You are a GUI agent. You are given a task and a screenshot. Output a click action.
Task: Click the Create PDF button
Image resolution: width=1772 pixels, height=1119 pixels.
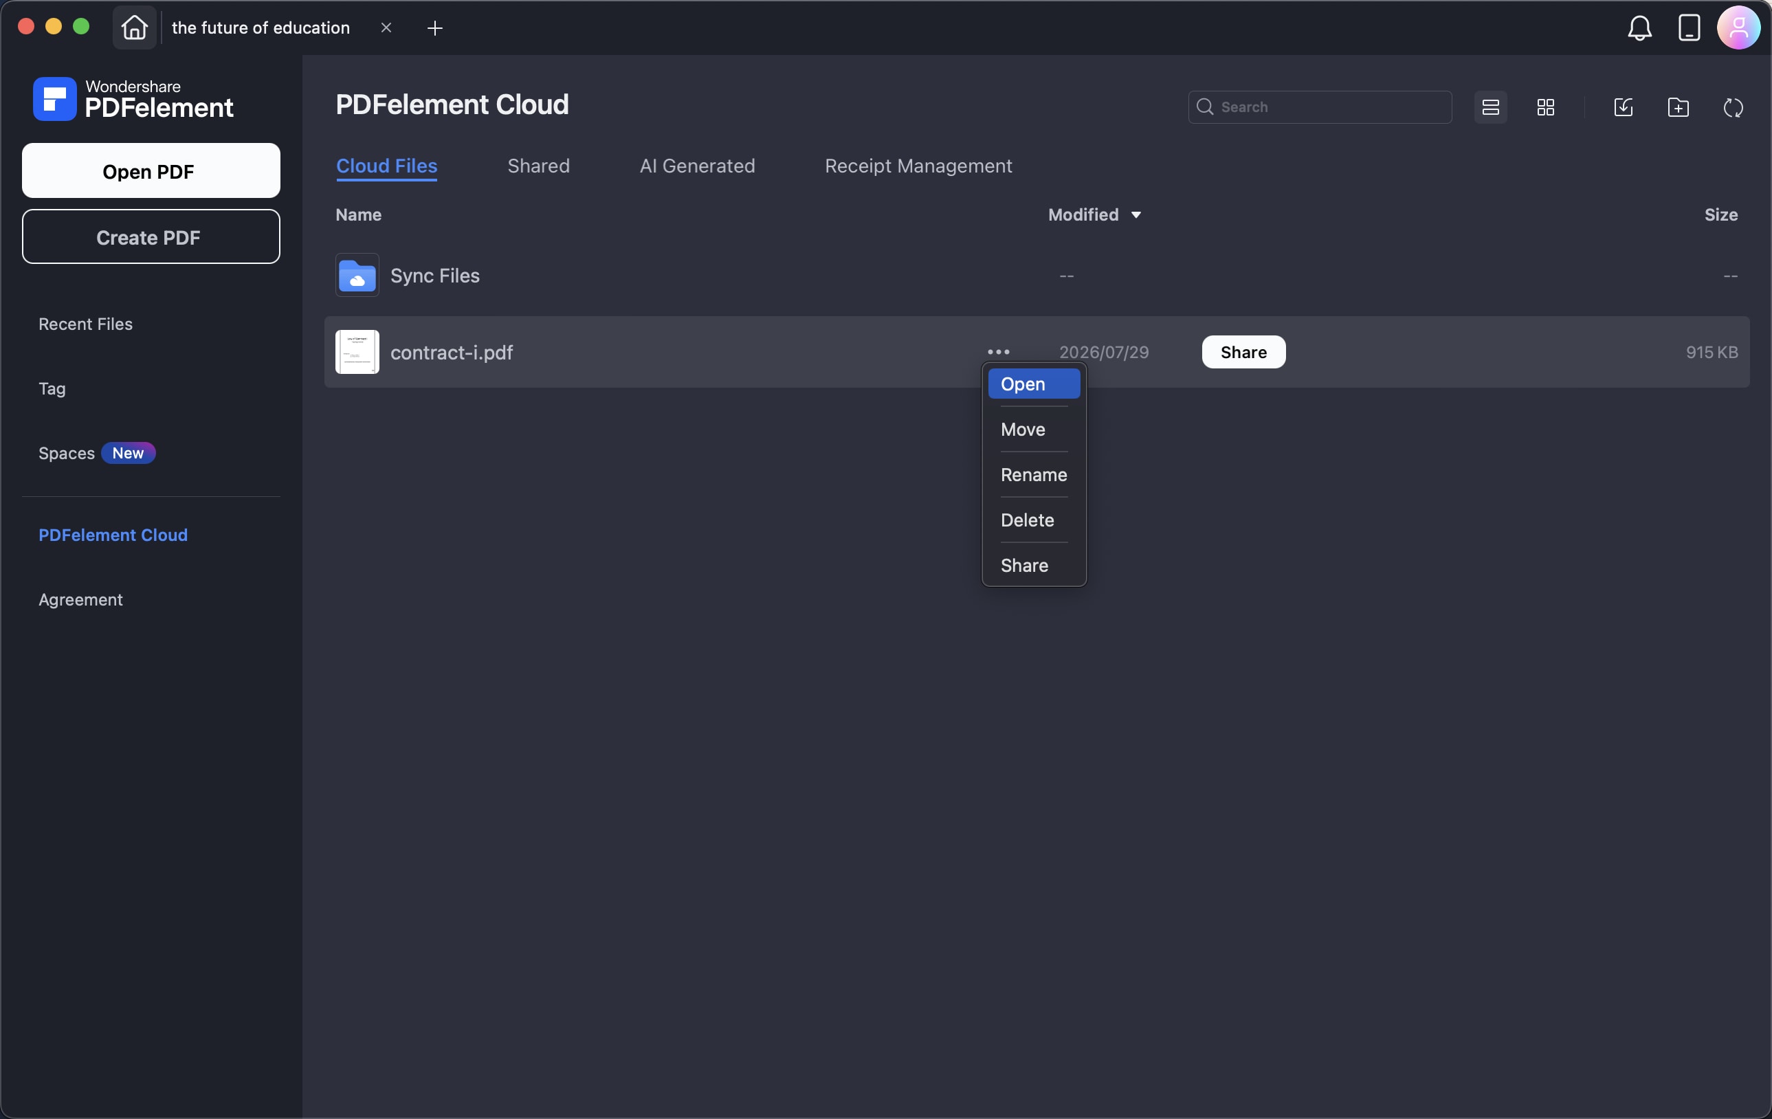151,237
